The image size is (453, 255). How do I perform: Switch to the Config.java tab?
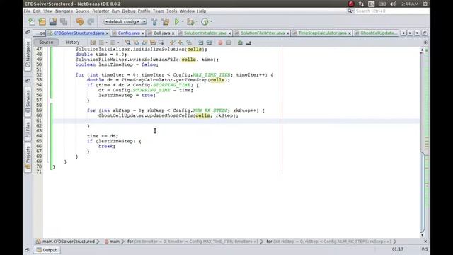pyautogui.click(x=129, y=33)
